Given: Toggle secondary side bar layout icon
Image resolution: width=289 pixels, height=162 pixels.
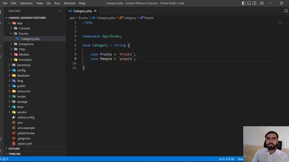Looking at the screenshot, I should (254, 3).
